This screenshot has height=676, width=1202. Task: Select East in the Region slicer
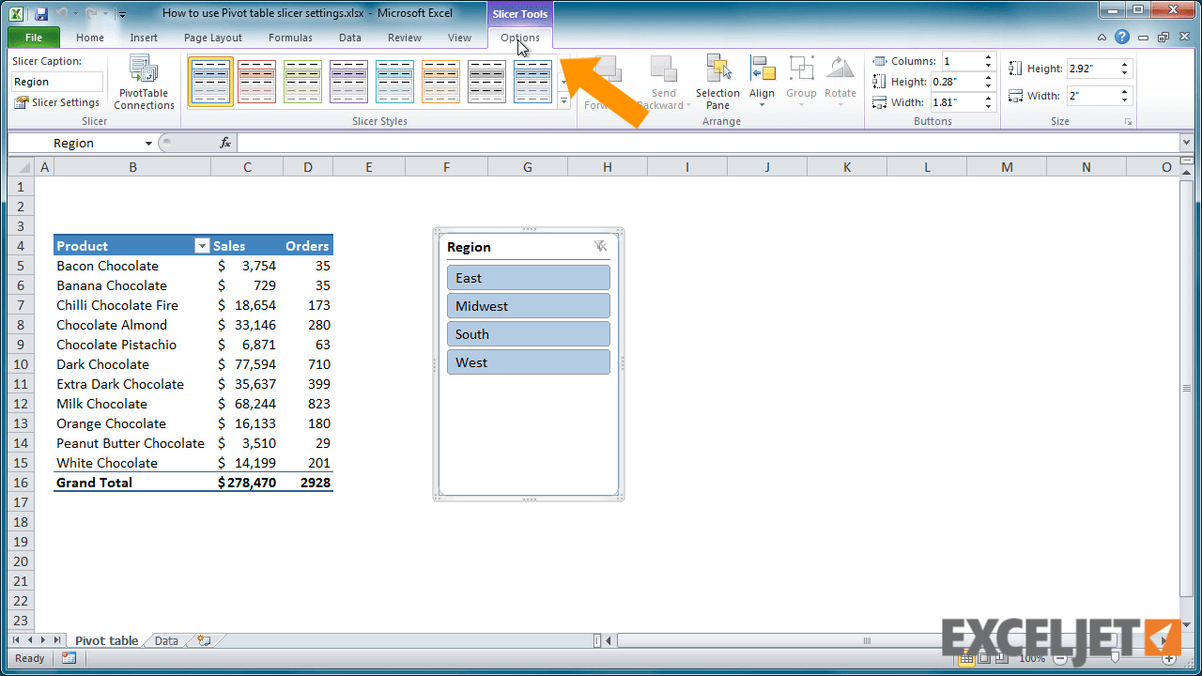click(x=528, y=277)
